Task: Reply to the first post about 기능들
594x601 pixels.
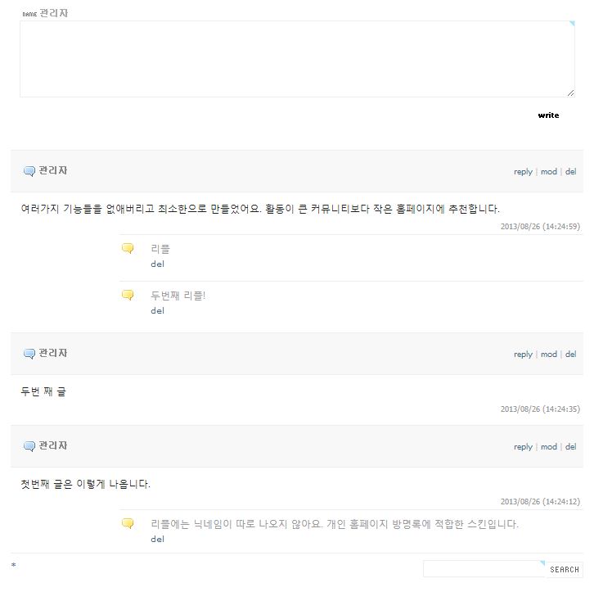Action: (523, 172)
